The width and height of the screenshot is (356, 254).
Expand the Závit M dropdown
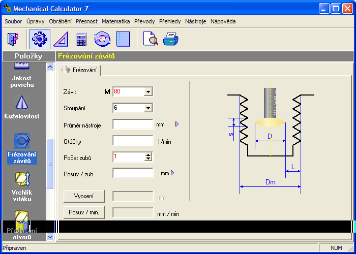pyautogui.click(x=148, y=92)
